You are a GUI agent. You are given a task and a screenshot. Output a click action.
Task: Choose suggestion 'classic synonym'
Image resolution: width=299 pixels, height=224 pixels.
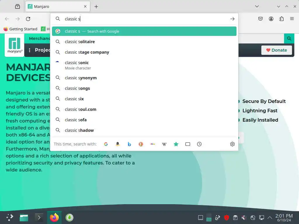(x=144, y=78)
